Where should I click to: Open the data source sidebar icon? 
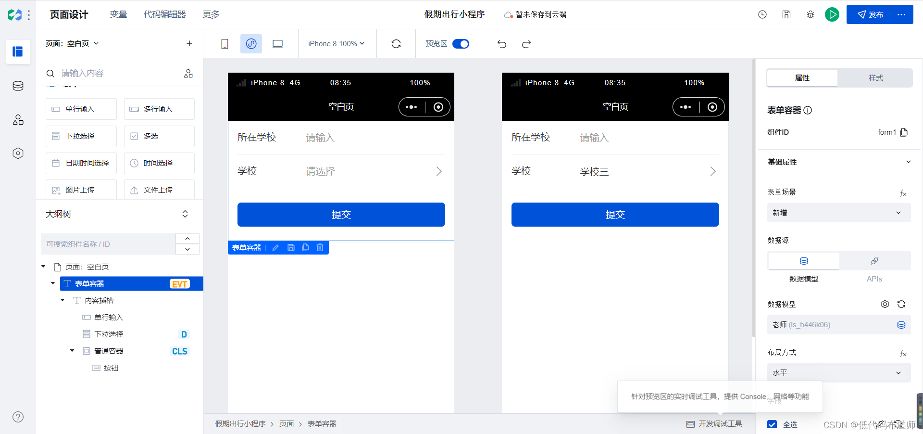click(x=18, y=86)
